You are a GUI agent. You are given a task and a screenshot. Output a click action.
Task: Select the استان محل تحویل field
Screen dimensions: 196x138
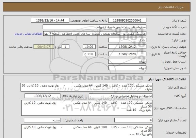point(127,61)
